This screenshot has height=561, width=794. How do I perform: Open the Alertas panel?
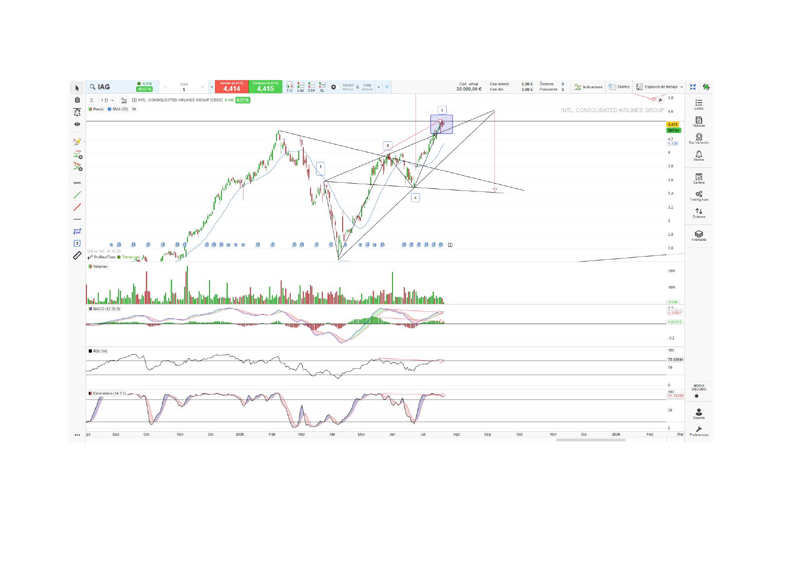point(698,156)
